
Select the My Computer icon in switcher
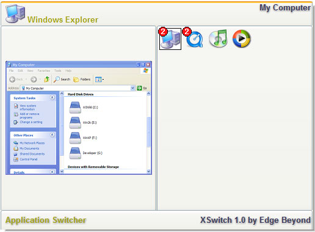tap(170, 39)
